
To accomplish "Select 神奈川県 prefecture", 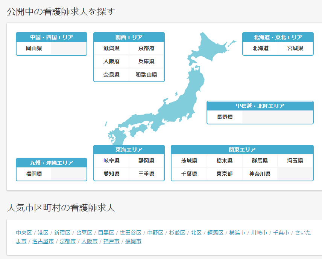I will pos(260,174).
